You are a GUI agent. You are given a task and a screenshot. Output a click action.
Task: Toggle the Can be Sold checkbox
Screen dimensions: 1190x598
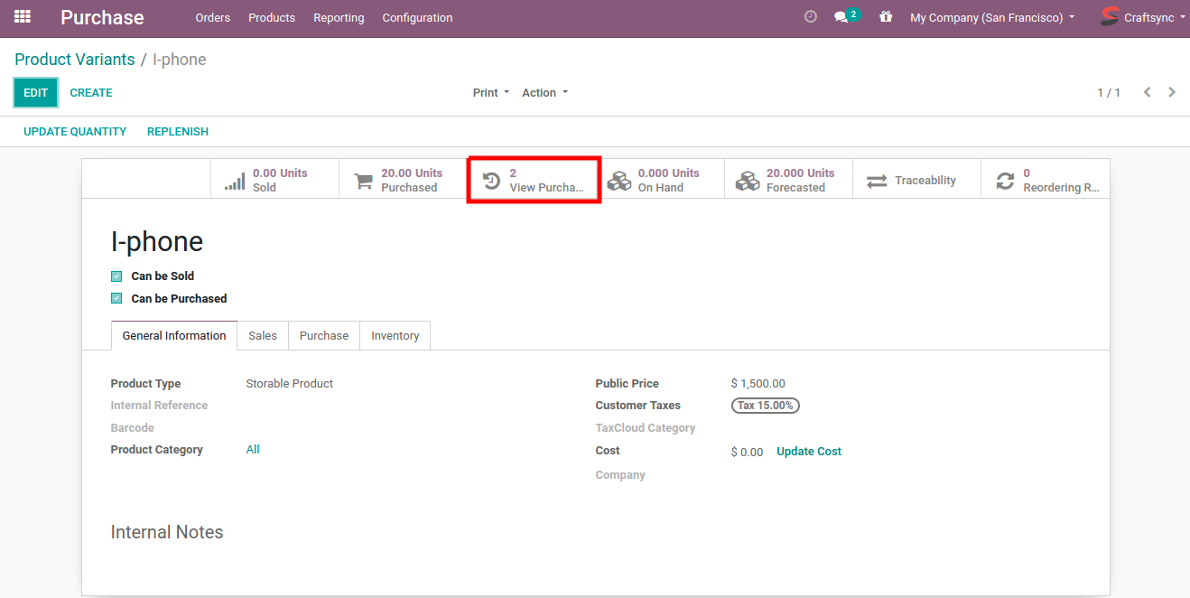coord(116,276)
